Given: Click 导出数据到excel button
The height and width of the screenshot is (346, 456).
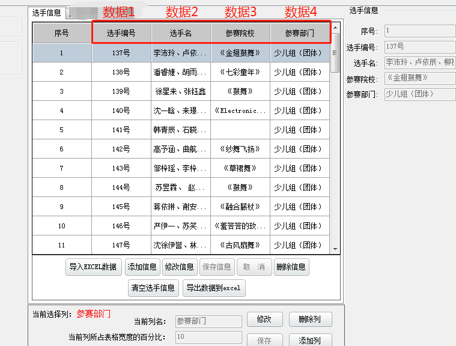Looking at the screenshot, I should pyautogui.click(x=214, y=288).
